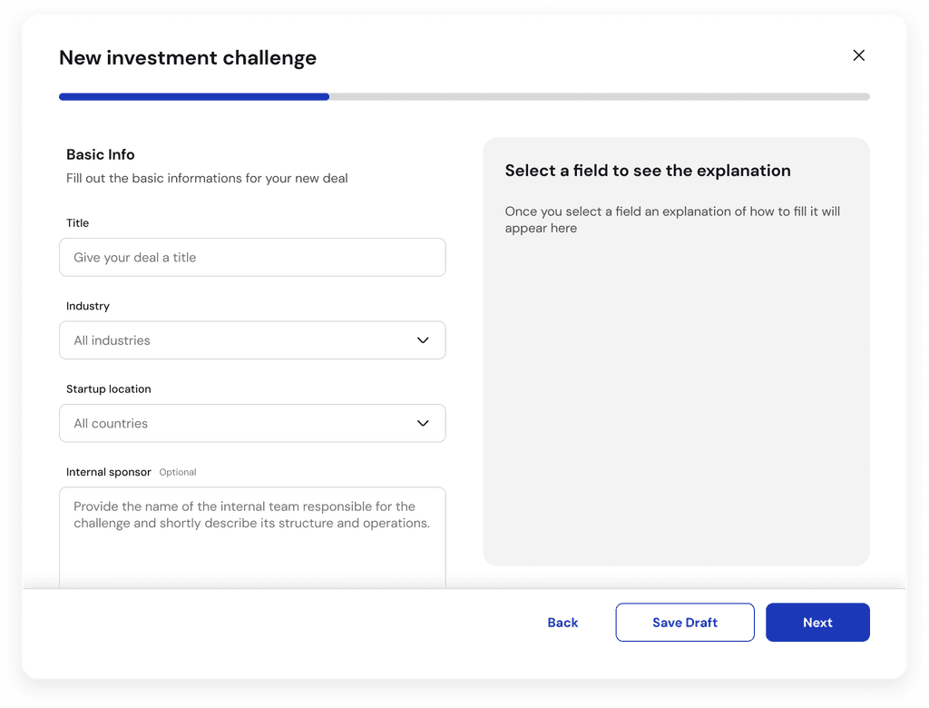
Task: Click the Optional tag beside Internal sponsor
Action: click(x=178, y=472)
